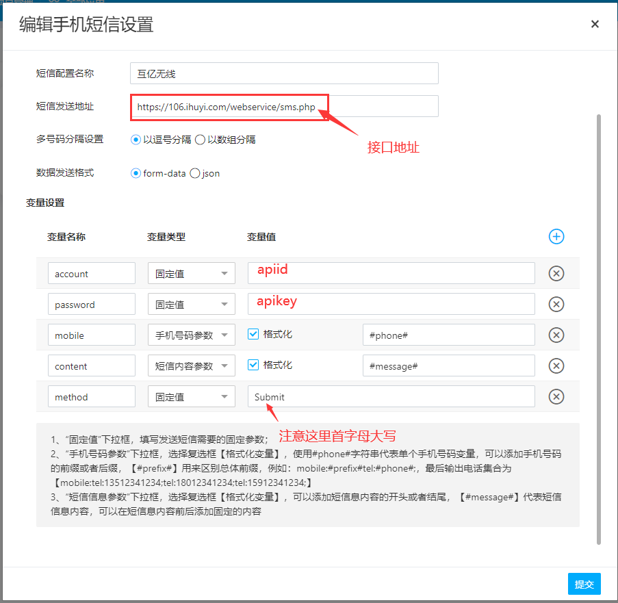This screenshot has width=618, height=603.
Task: Click the blue plus circle above variable list
Action: (556, 236)
